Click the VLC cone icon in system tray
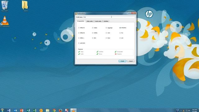This screenshot has height=112, width=199. coord(183,111)
